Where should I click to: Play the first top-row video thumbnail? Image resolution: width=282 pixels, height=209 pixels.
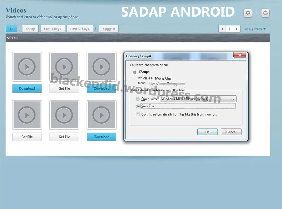(27, 66)
